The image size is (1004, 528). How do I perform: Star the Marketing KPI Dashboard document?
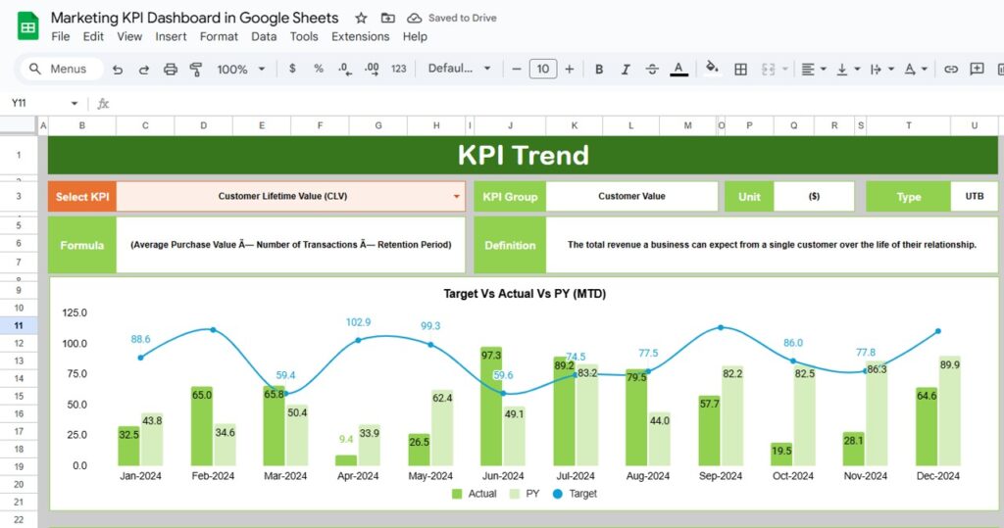tap(361, 18)
